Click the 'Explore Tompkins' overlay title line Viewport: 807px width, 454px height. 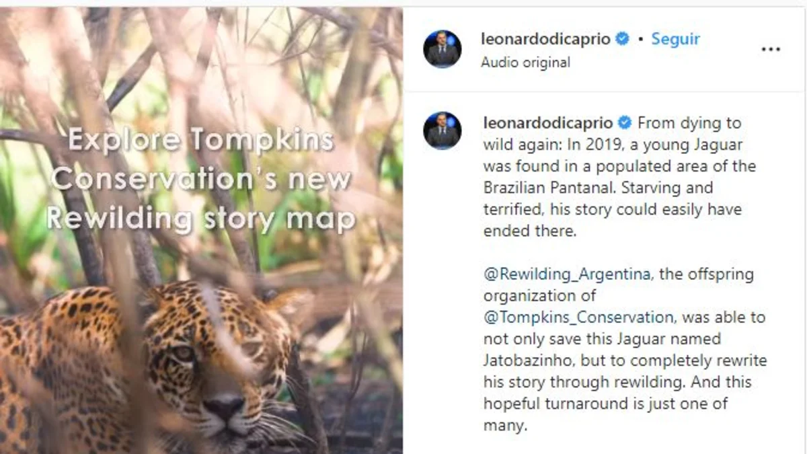click(x=200, y=140)
